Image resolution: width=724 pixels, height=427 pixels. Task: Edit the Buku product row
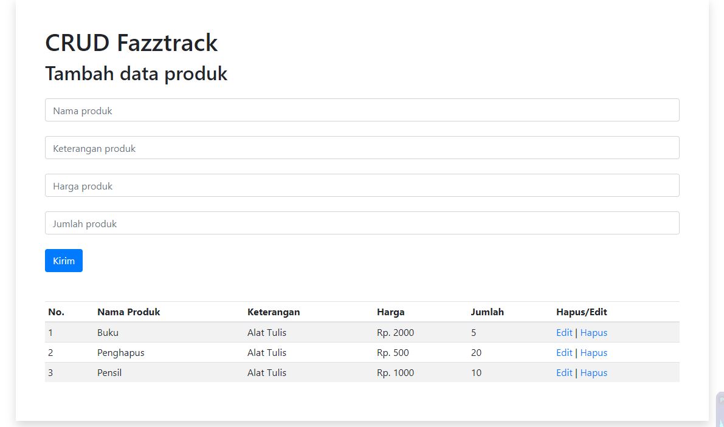[x=564, y=332]
